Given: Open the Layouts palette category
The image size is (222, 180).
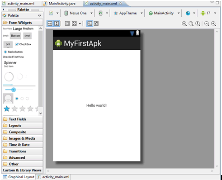Looking at the screenshot, I should point(22,126).
